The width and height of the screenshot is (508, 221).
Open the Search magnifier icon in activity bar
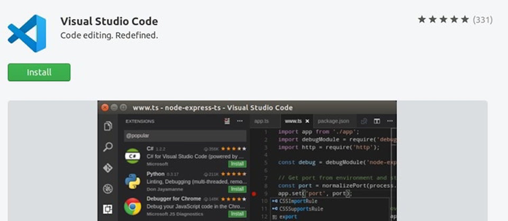point(108,147)
